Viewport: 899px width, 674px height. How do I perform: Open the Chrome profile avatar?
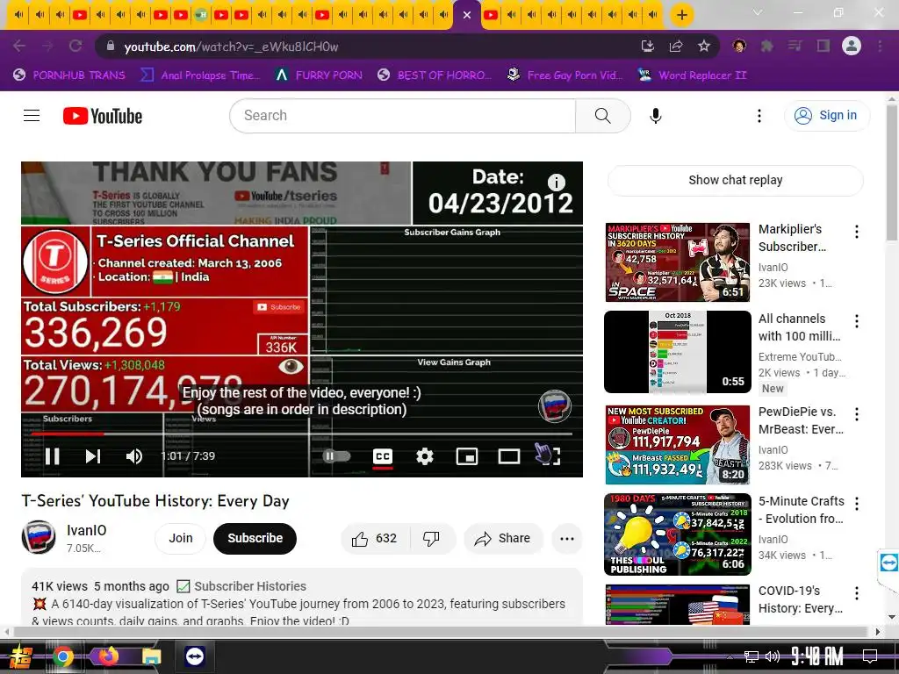click(852, 47)
